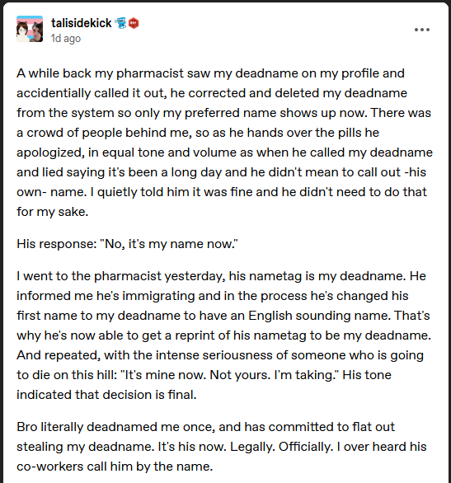Click the line starting 'And repeated, with the intense seriousness'

click(x=220, y=355)
